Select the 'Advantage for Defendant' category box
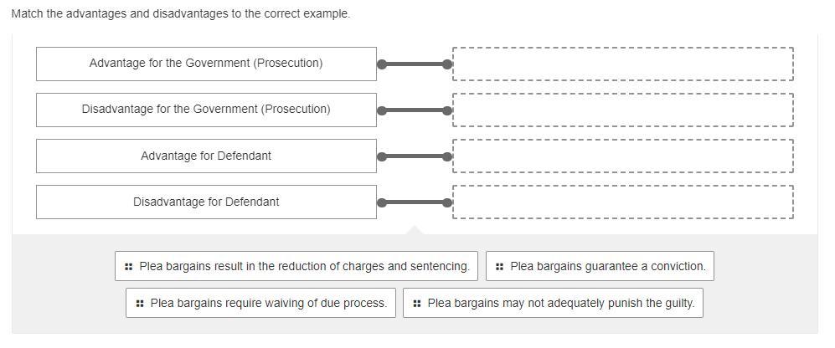 [206, 156]
